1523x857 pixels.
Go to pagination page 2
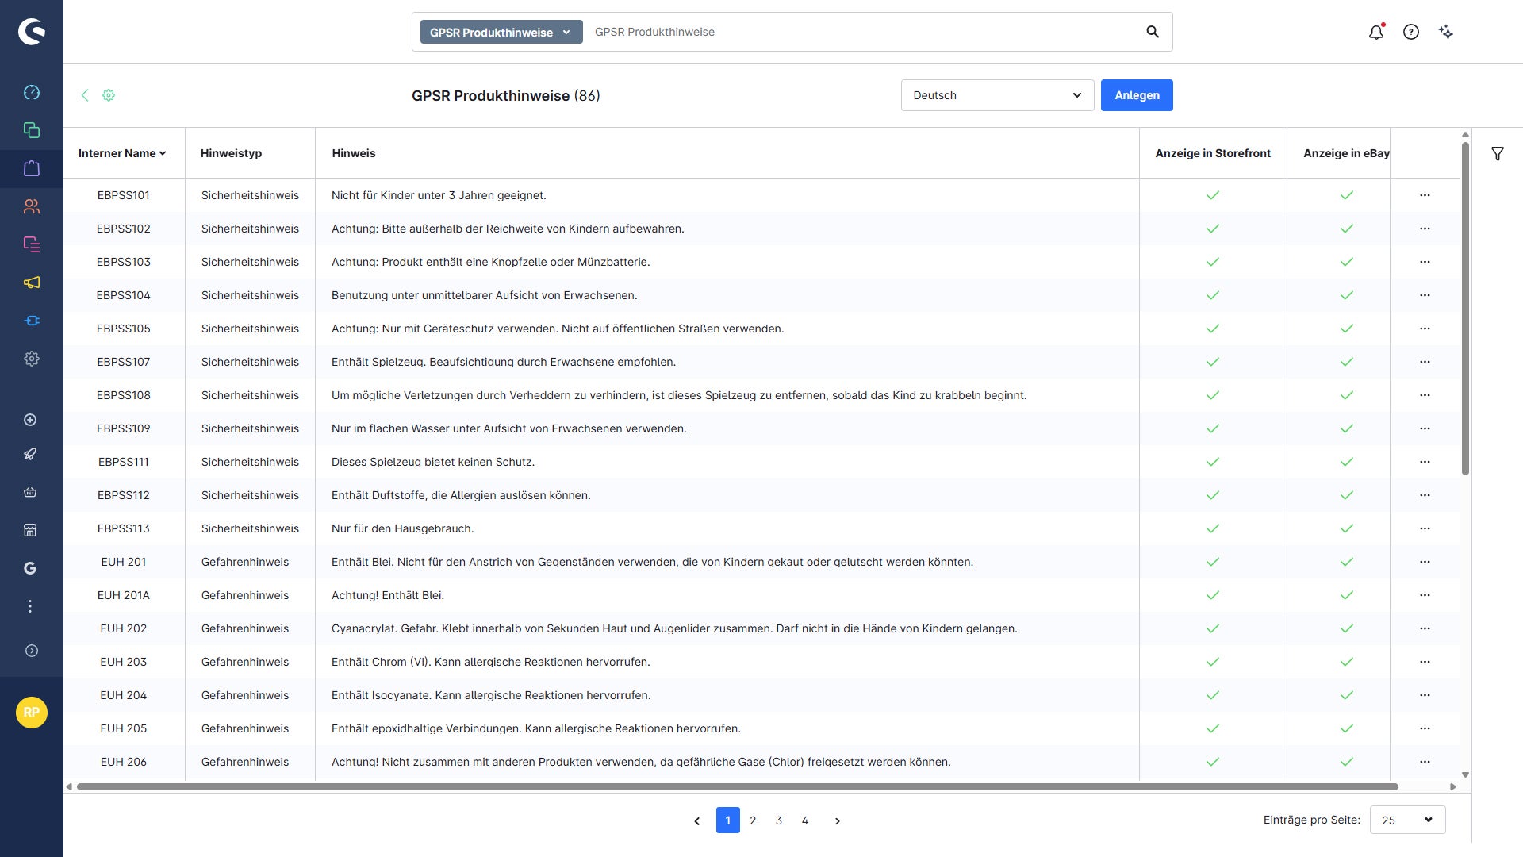[753, 820]
